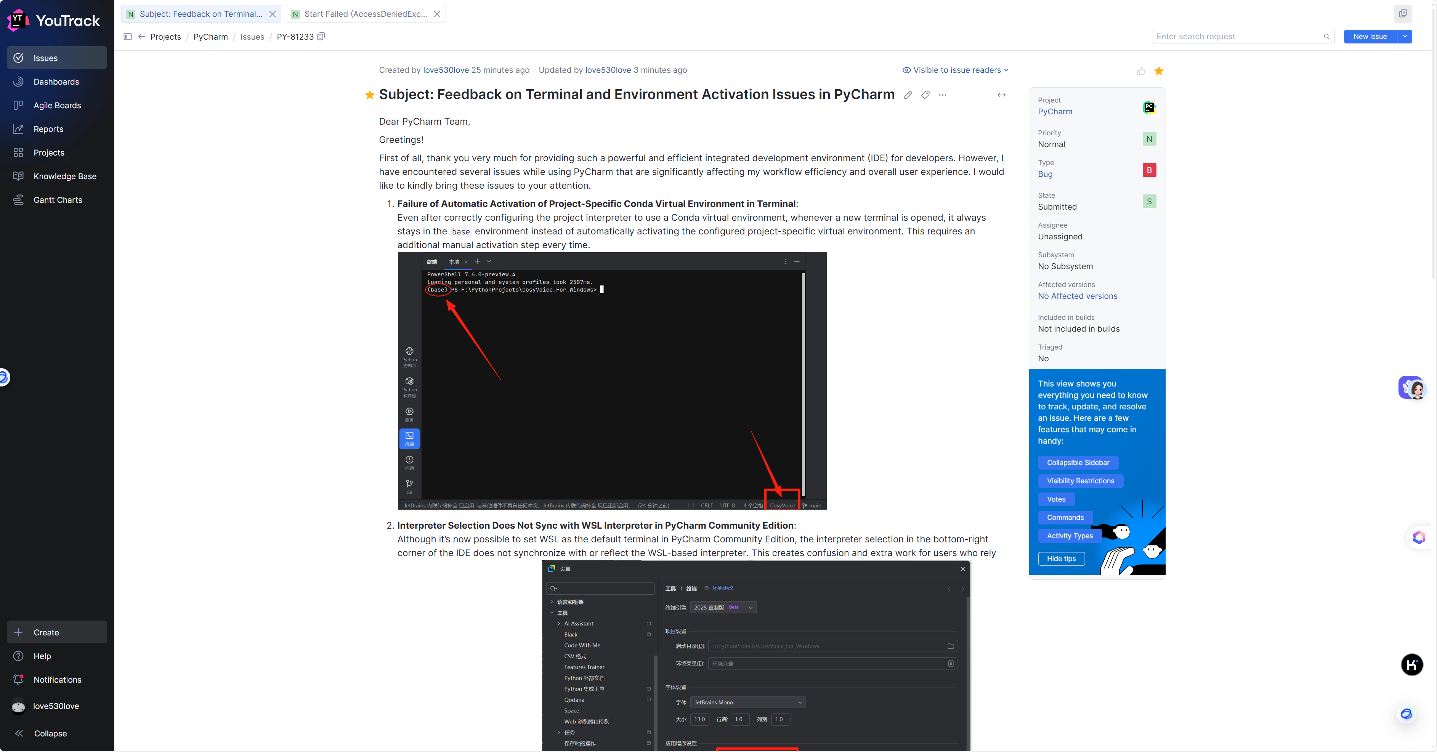Open Knowledge Base in the left navigation
Screen dimensions: 1437x752
65,176
